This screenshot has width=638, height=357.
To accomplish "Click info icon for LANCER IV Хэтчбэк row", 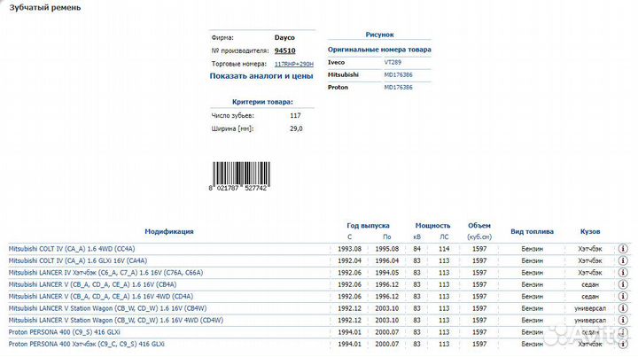I will tap(623, 273).
